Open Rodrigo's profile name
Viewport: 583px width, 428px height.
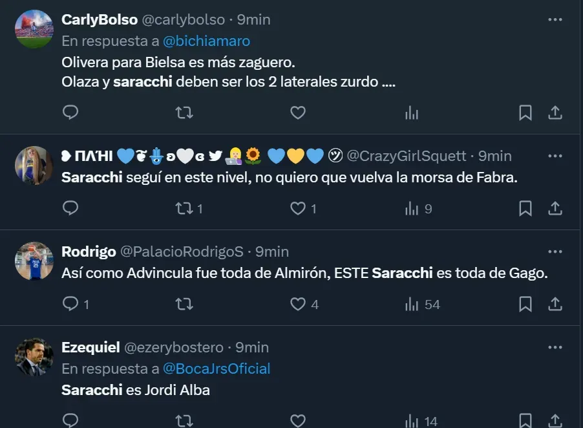(x=89, y=251)
